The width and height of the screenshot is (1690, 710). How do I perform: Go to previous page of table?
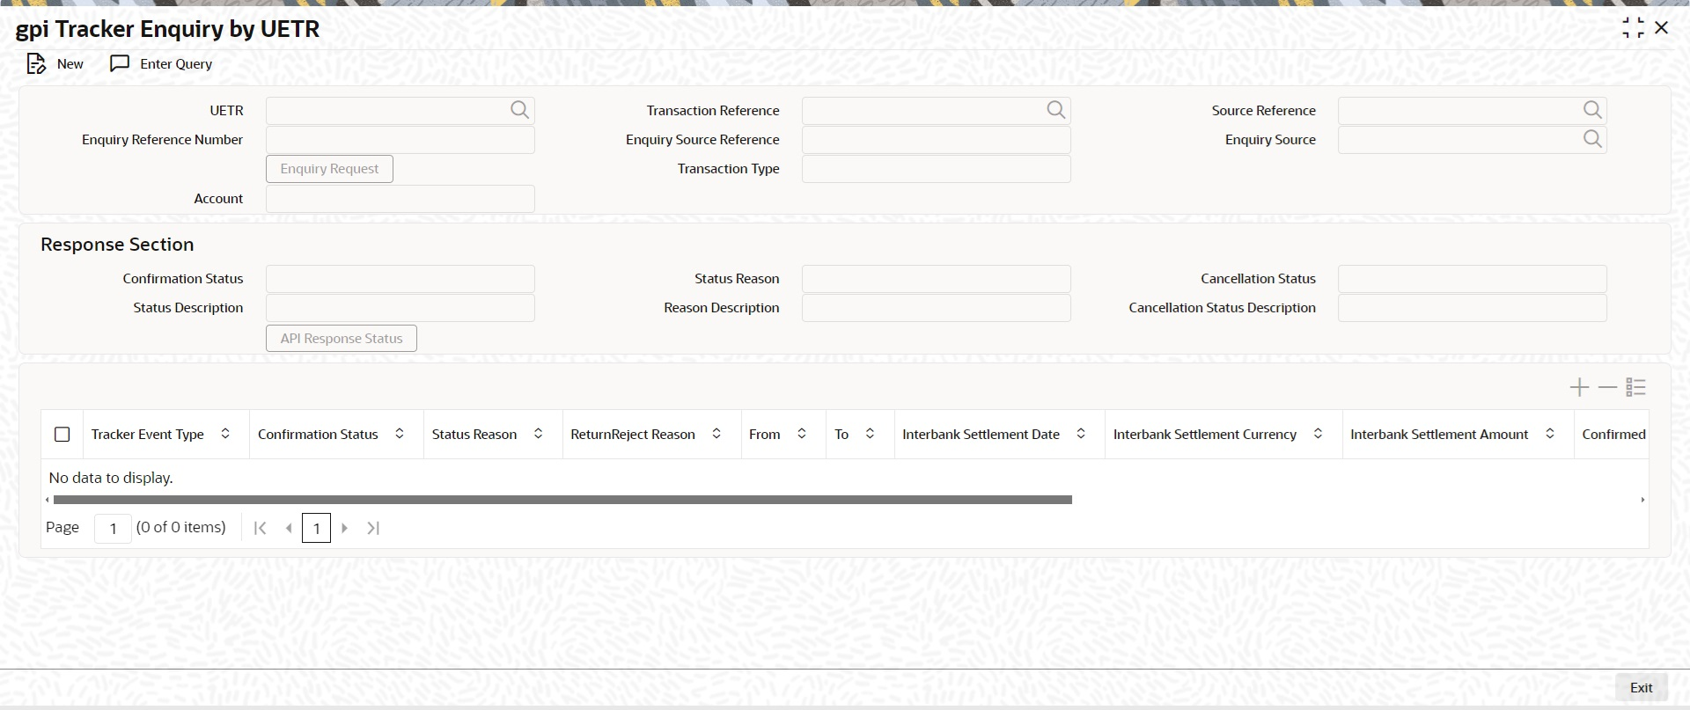[289, 528]
